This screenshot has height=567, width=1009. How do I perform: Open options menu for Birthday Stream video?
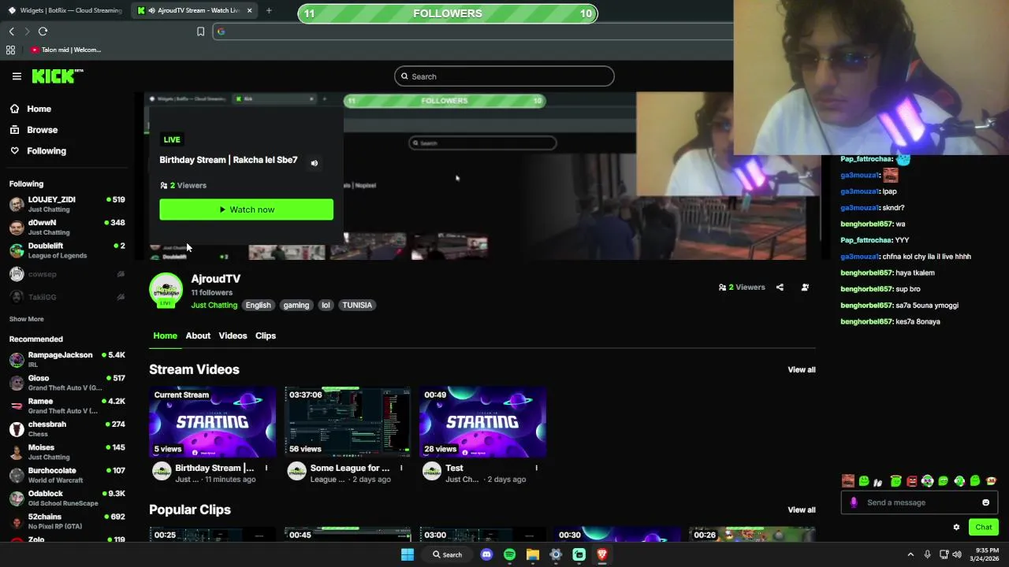(x=266, y=468)
